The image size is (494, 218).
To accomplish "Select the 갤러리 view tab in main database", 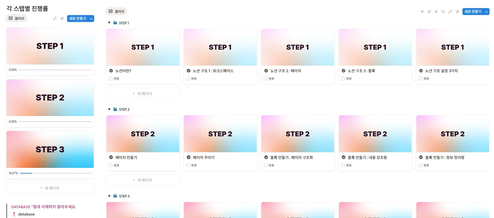I will [x=116, y=11].
